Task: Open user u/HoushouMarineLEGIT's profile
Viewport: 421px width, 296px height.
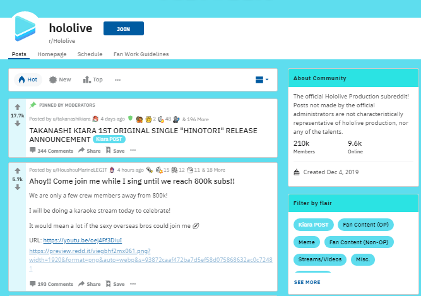Action: click(80, 170)
